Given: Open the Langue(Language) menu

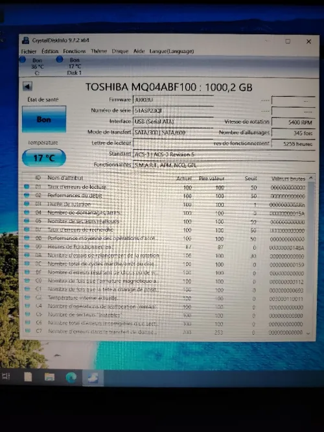Looking at the screenshot, I should [172, 51].
